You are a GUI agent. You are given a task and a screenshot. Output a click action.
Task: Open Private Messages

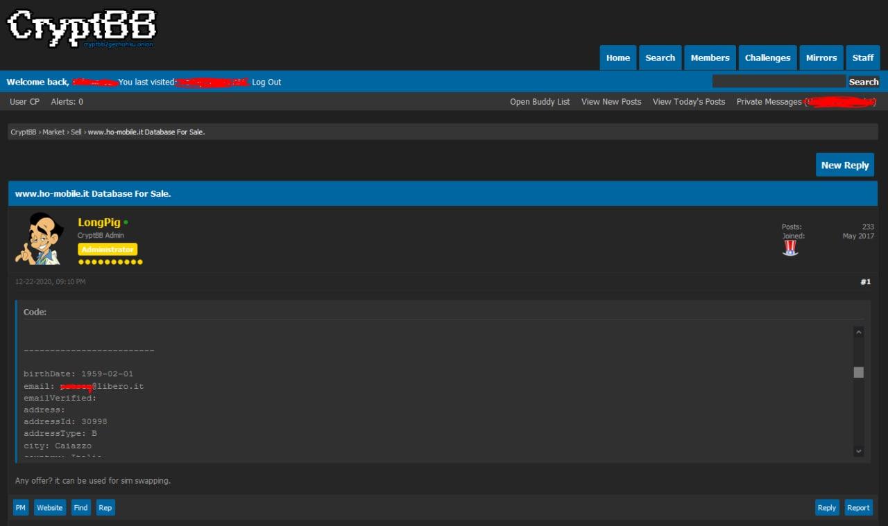coord(769,102)
